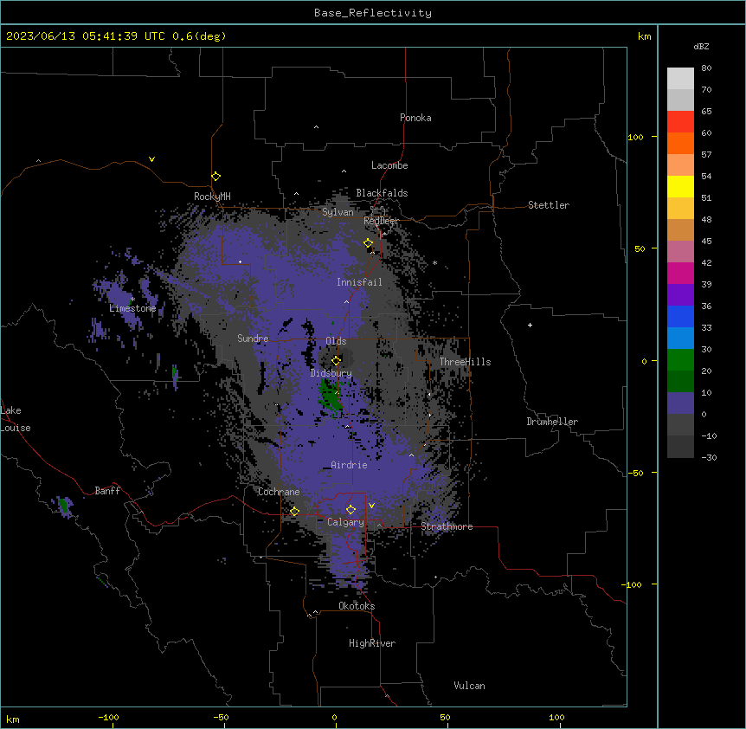Click white asterisk marker east of Innisfail
This screenshot has height=729, width=746.
(434, 262)
